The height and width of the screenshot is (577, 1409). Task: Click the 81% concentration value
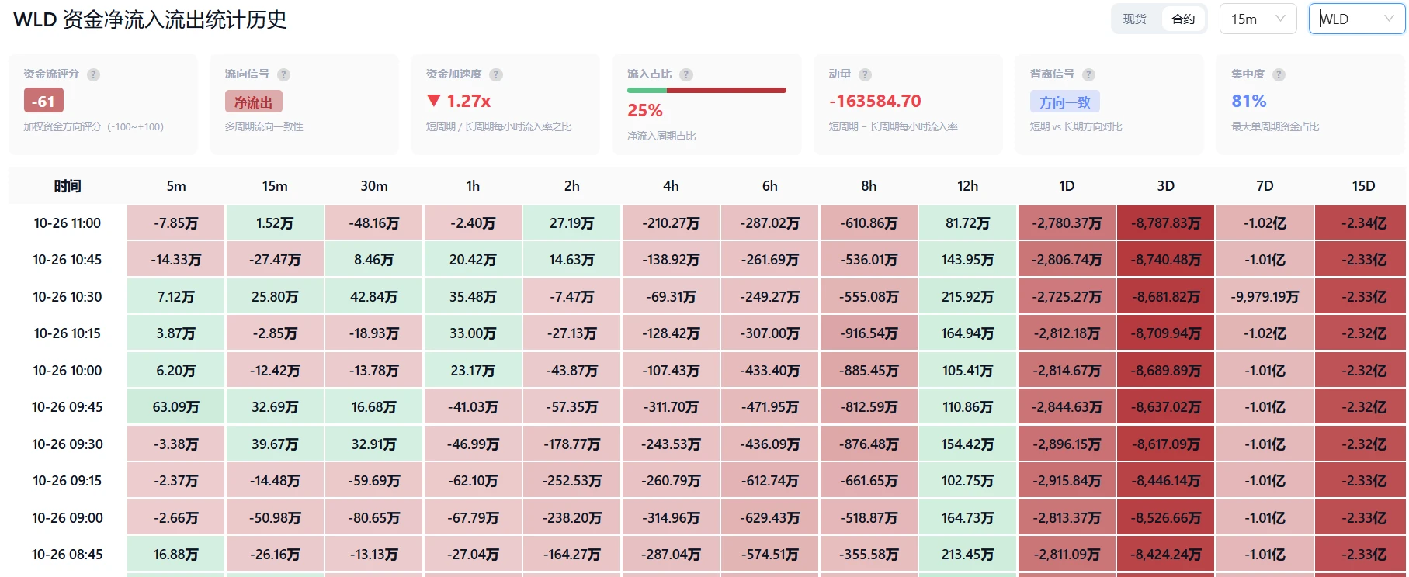pyautogui.click(x=1249, y=102)
